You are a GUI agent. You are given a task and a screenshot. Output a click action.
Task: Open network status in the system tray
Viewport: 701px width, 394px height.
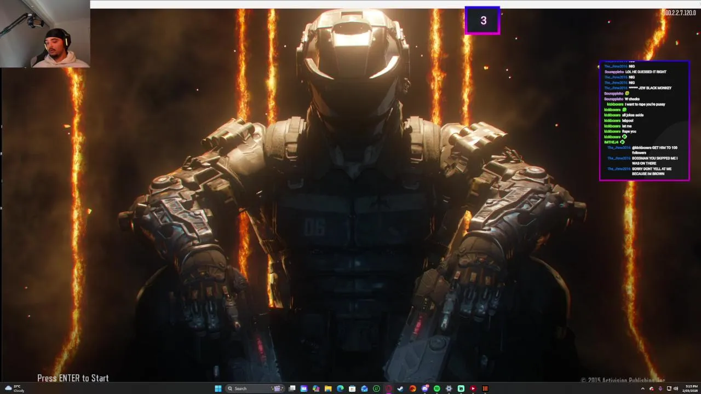669,389
